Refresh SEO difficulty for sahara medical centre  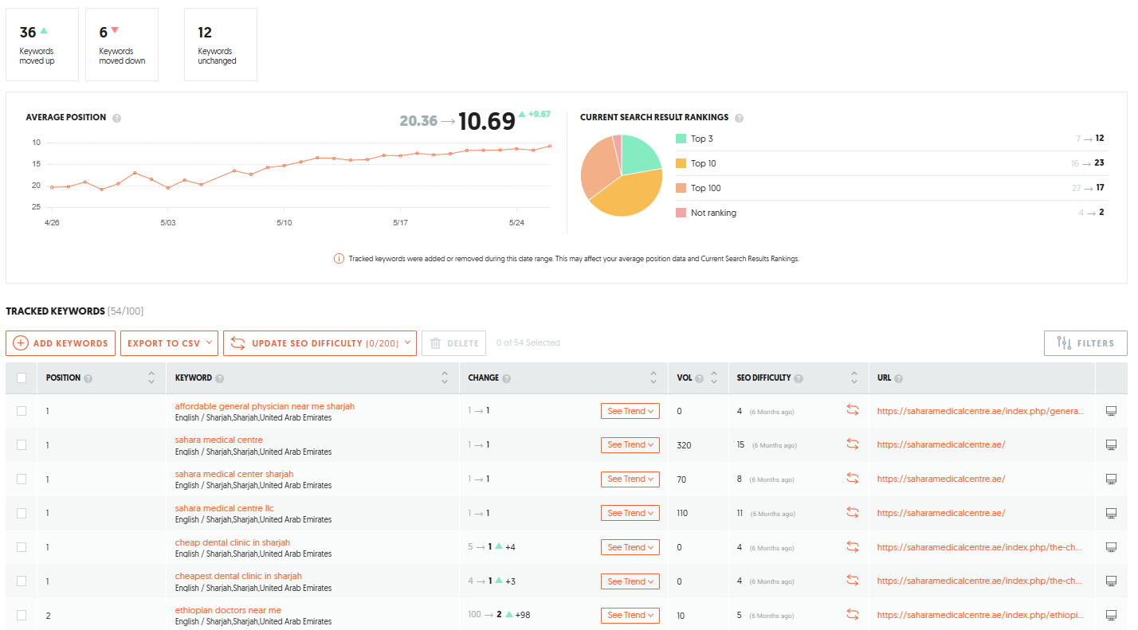[x=853, y=444]
